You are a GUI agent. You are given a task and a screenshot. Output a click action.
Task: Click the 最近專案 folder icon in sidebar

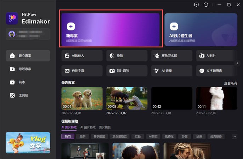[x=12, y=69]
